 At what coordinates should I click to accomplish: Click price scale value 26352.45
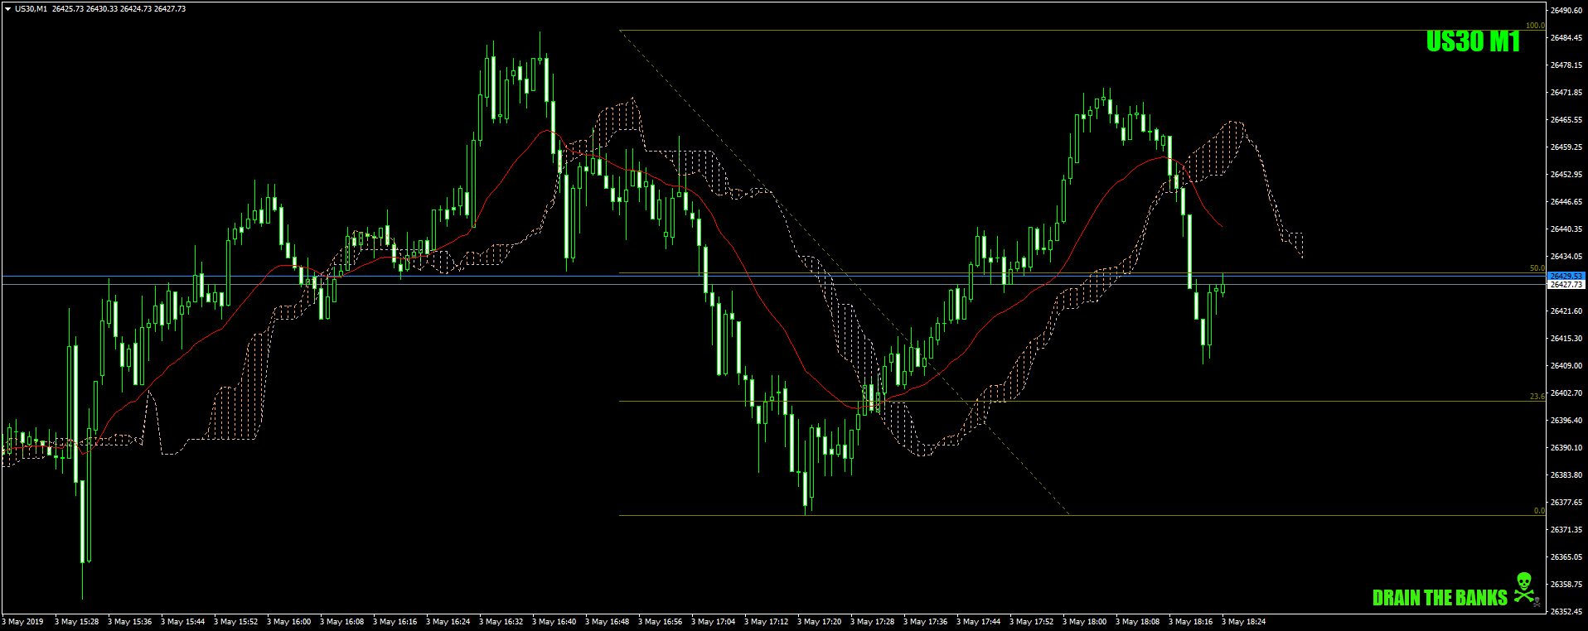tap(1566, 612)
